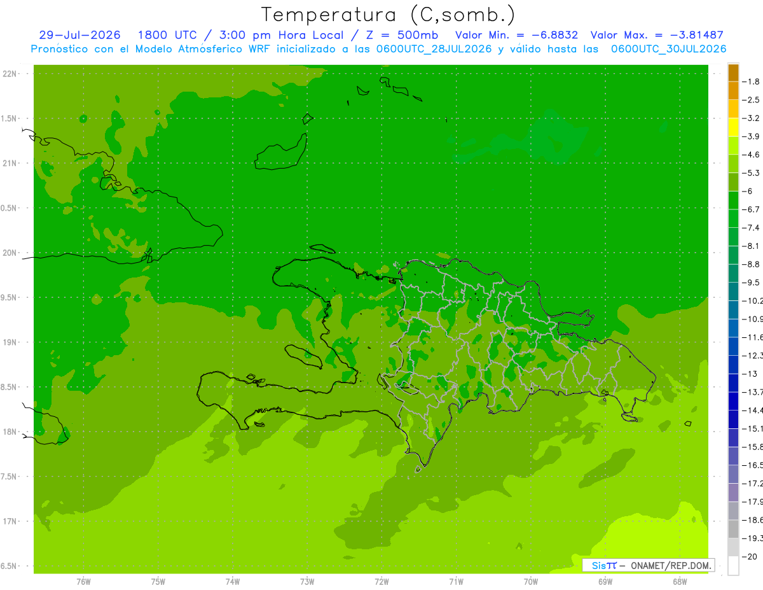Click the dark blue swatch between -13.7 and -14.4

(x=733, y=401)
